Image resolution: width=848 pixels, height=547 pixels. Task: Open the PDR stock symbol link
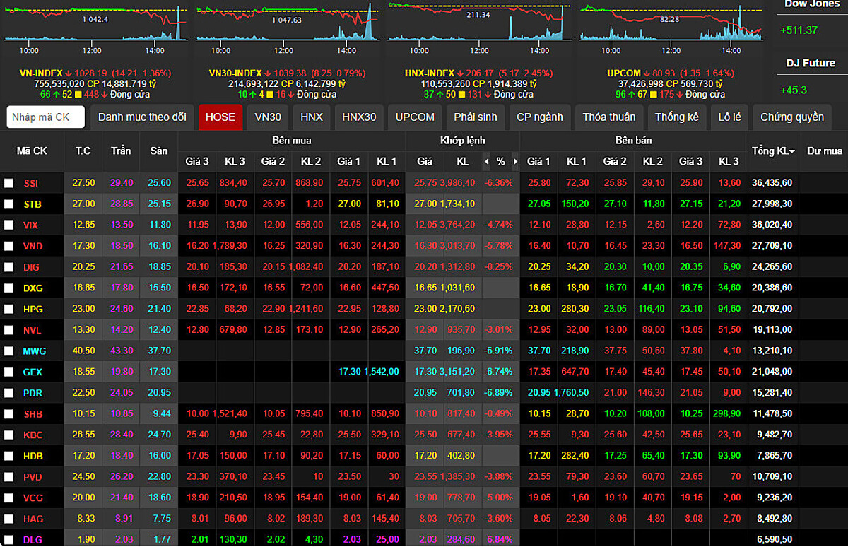[33, 393]
